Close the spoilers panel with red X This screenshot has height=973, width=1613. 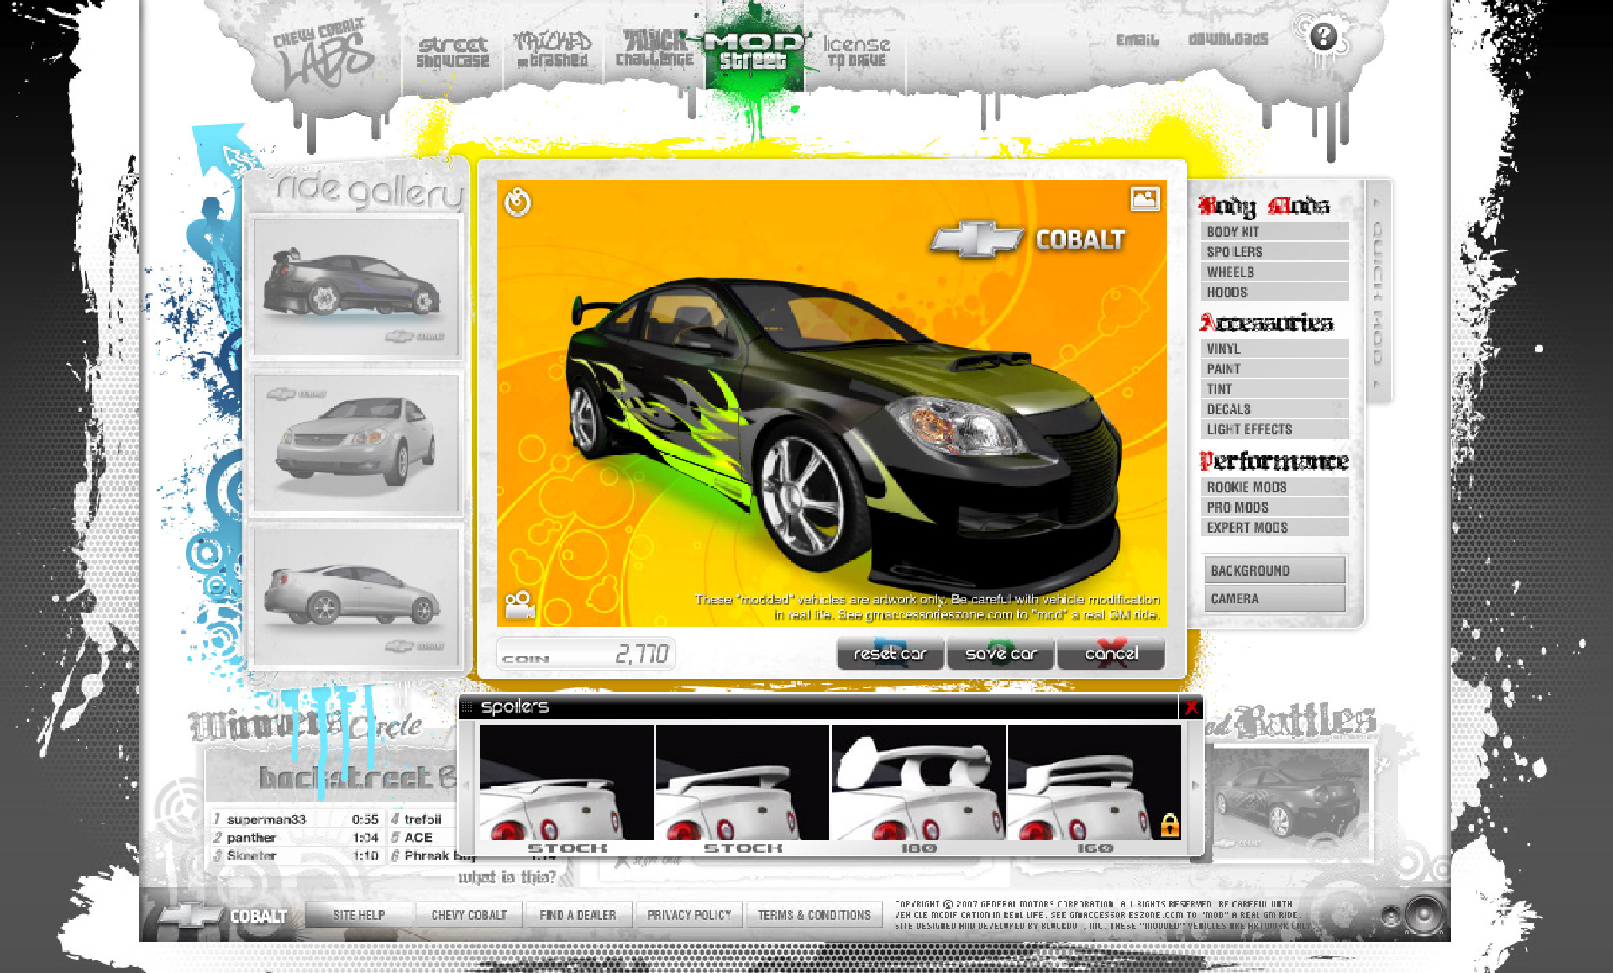(1190, 707)
